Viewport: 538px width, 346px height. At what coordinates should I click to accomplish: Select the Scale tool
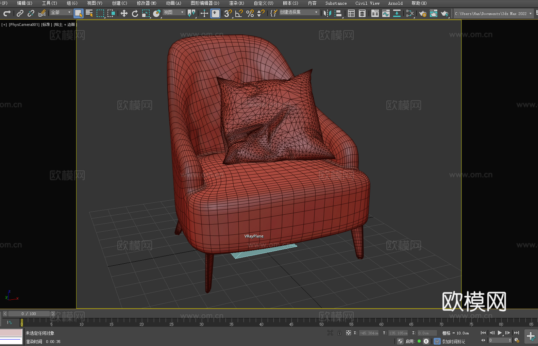146,13
